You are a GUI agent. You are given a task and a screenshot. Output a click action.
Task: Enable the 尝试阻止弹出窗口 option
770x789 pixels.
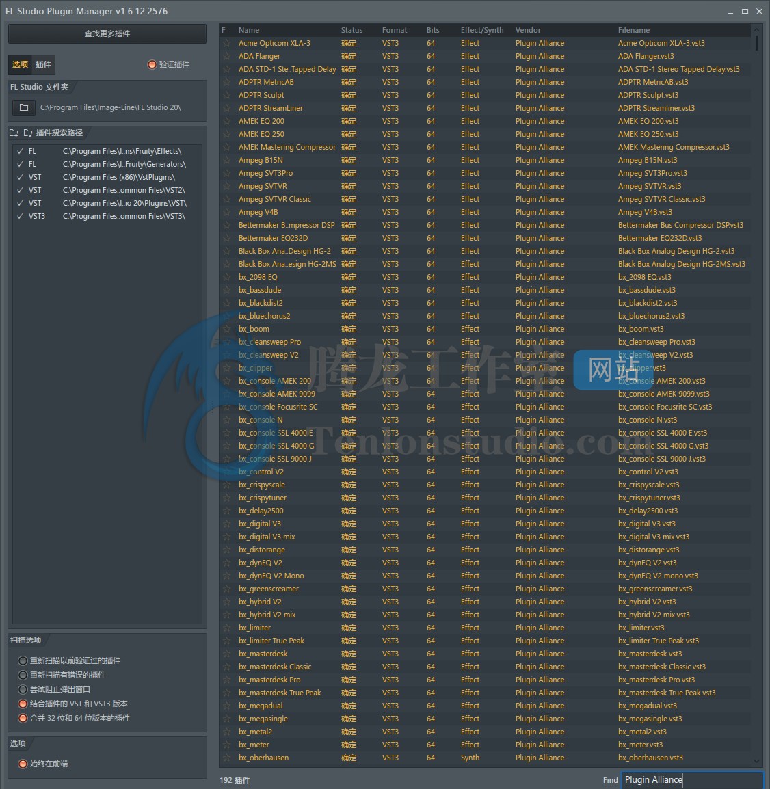[x=23, y=689]
